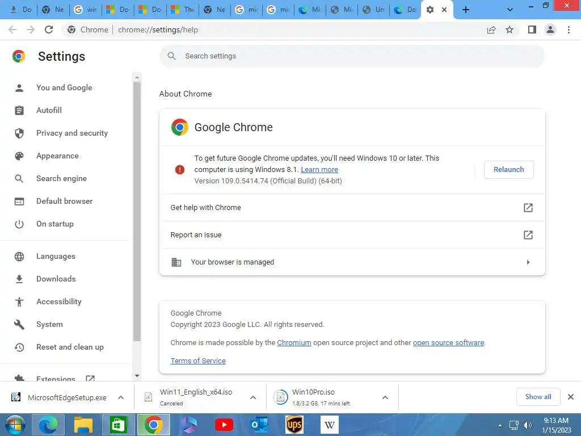Click the Chromium link

tap(294, 342)
